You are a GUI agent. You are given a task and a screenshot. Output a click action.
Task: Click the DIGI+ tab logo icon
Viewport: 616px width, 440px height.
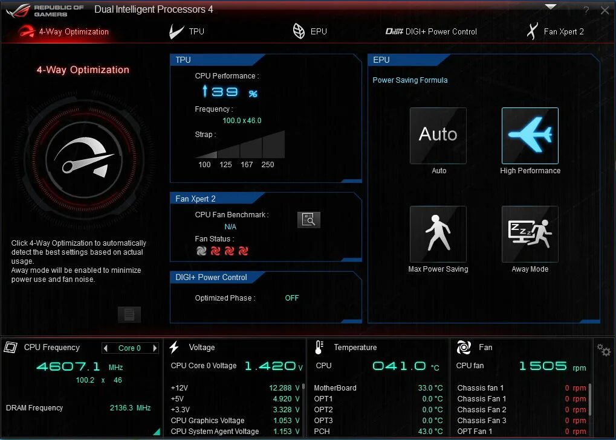pyautogui.click(x=394, y=31)
